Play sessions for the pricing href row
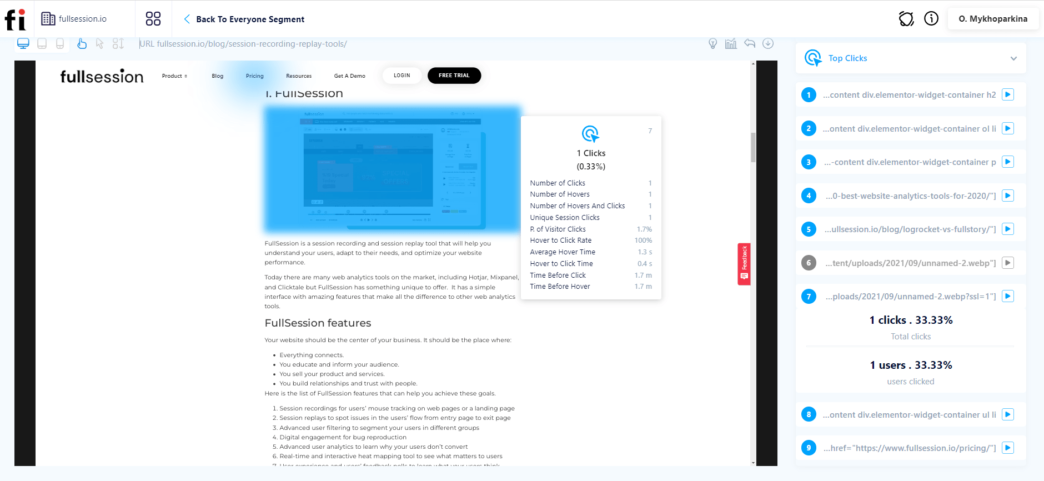Image resolution: width=1044 pixels, height=481 pixels. point(1008,448)
